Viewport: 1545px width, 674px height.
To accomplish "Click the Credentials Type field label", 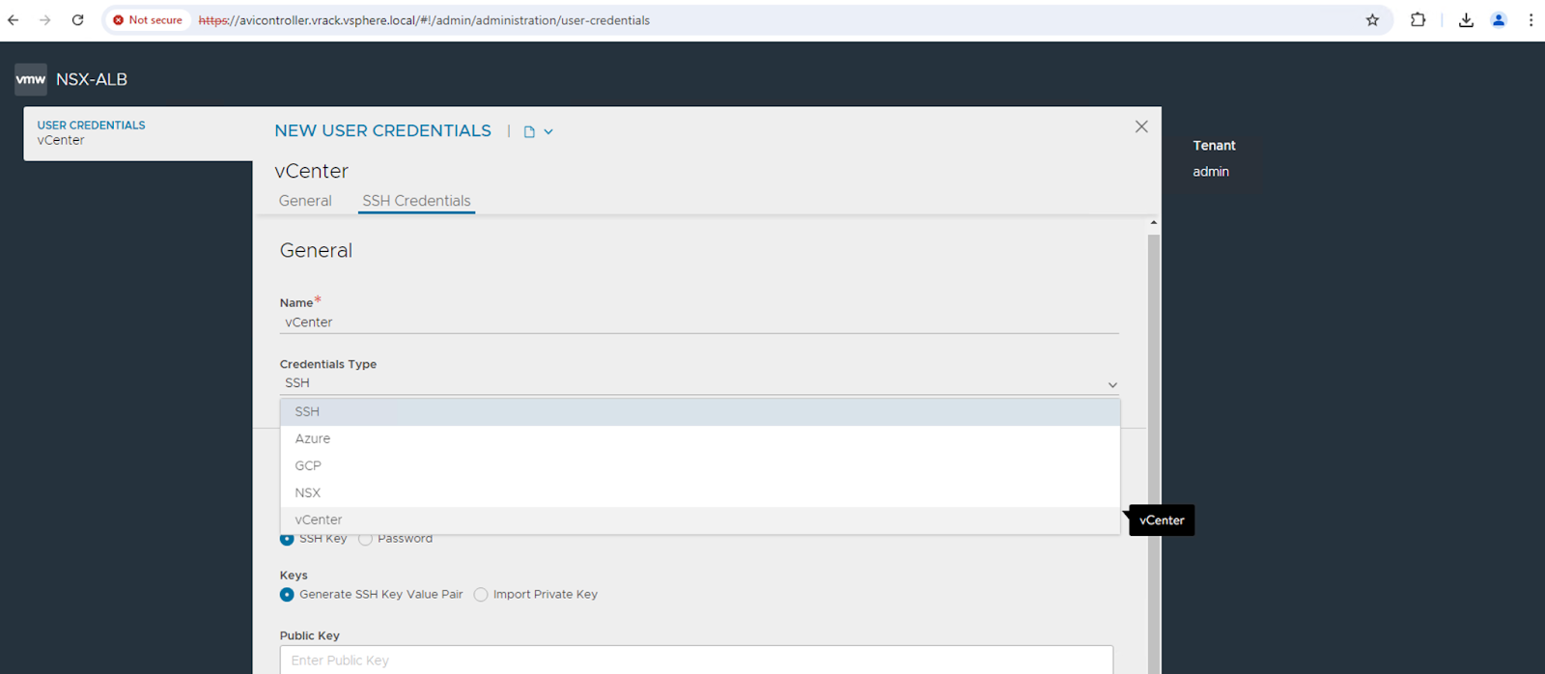I will pyautogui.click(x=328, y=364).
